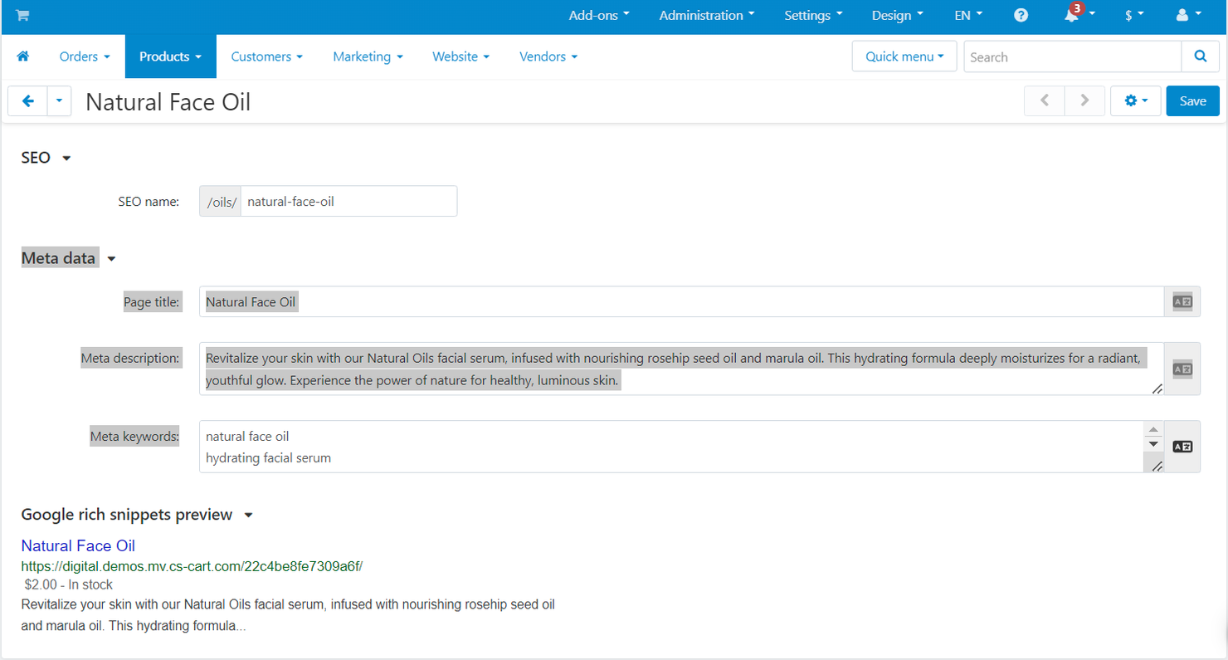Open the gear settings menu

point(1135,101)
